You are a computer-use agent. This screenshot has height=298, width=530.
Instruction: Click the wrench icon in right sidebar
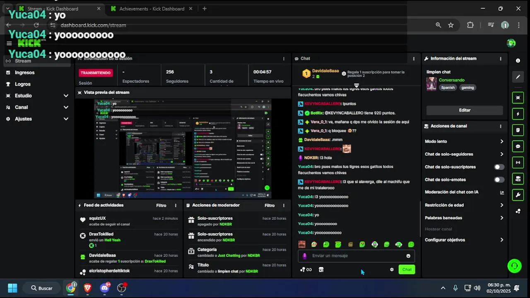click(x=518, y=195)
